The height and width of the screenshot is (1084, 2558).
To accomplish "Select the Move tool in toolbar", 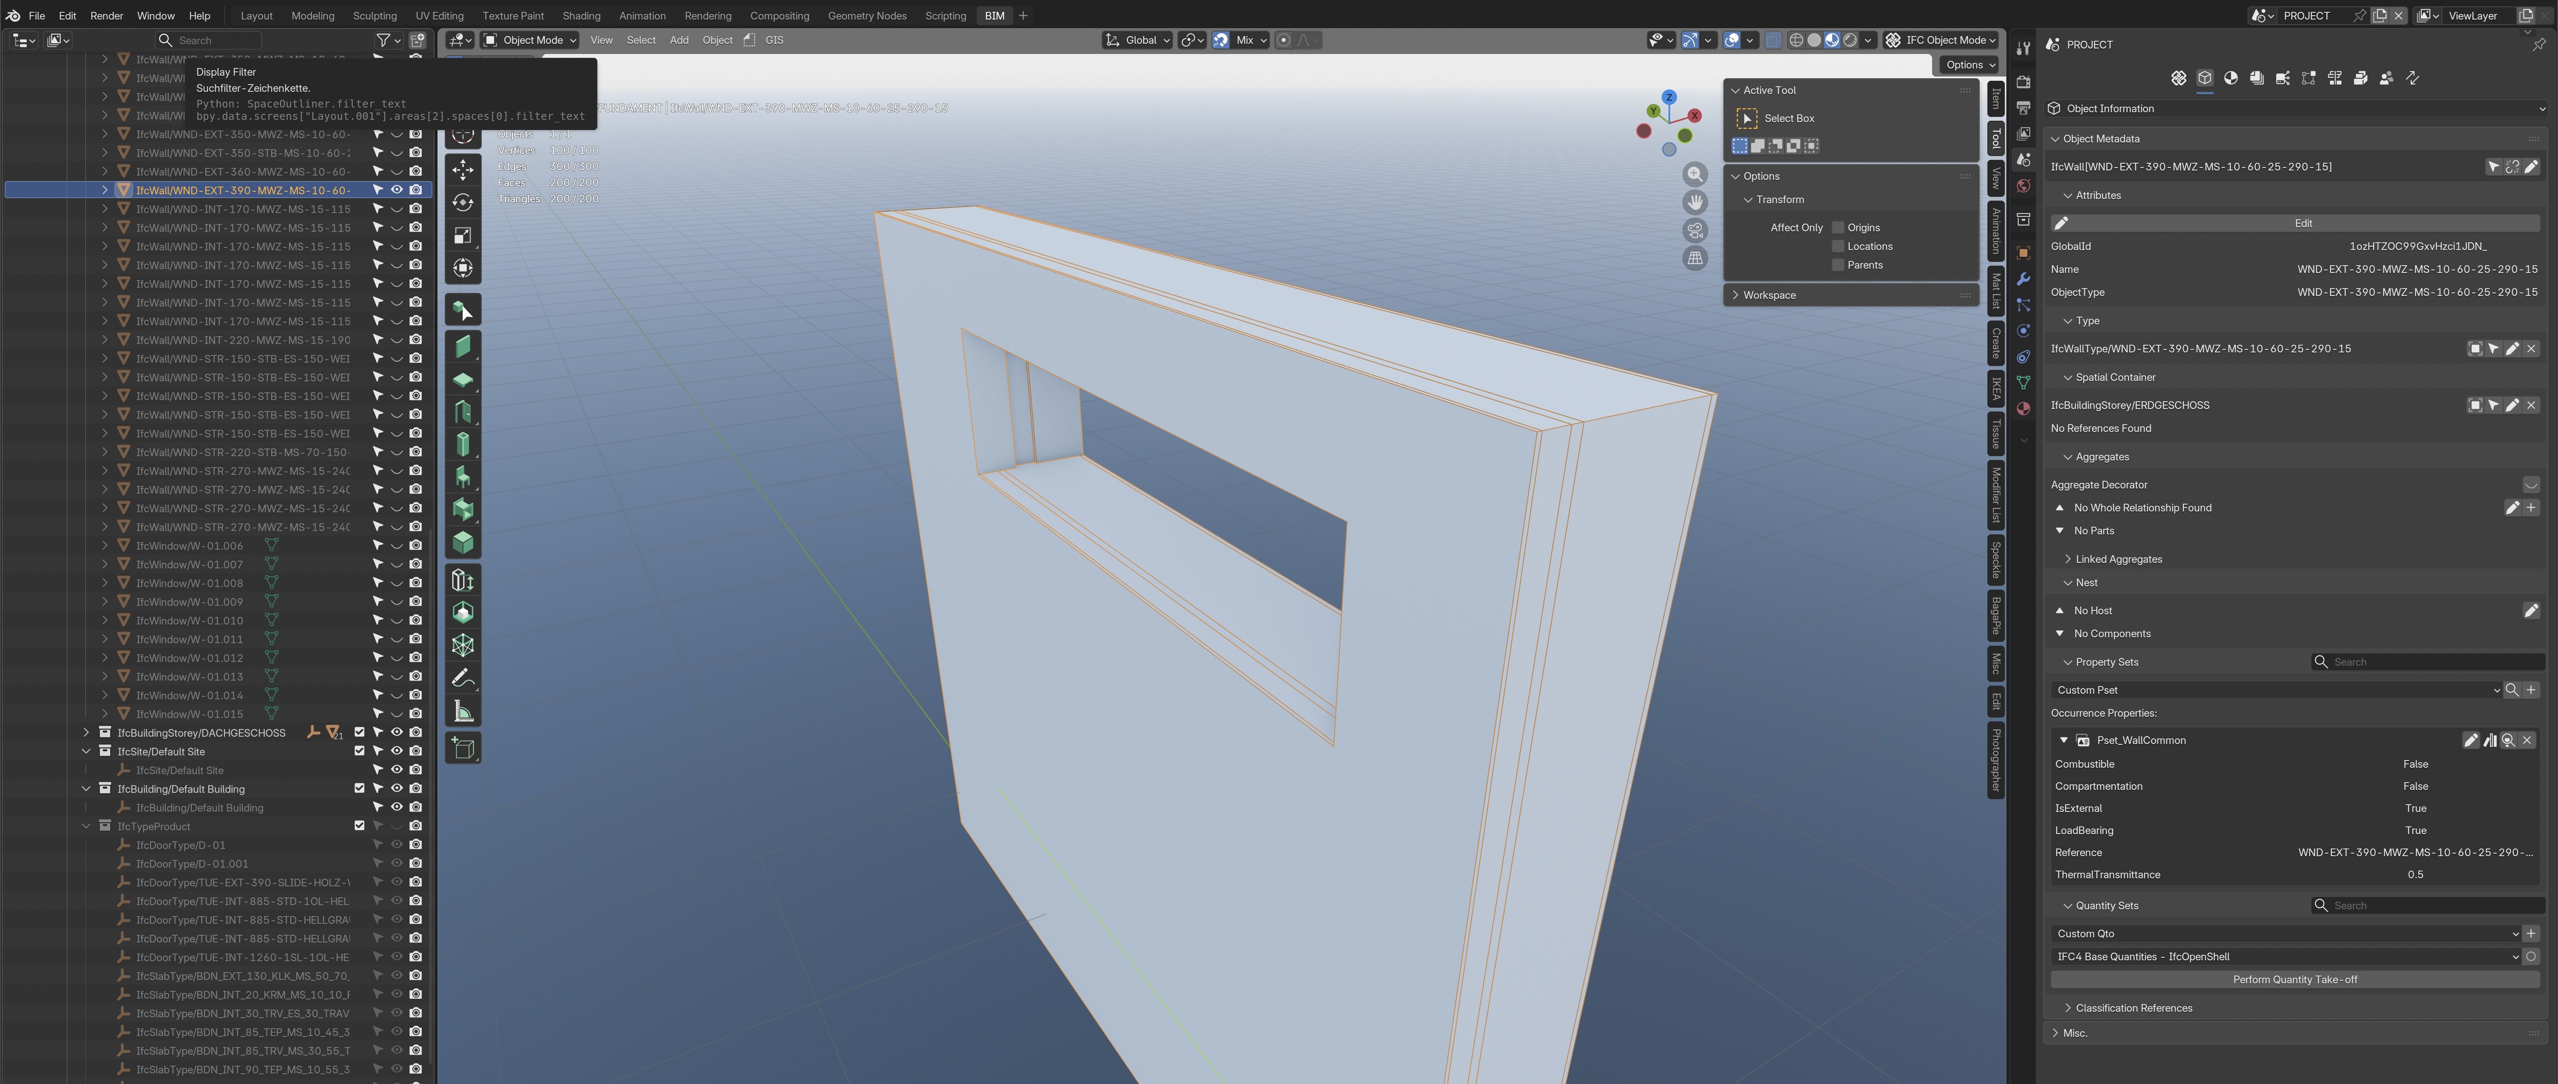I will click(x=463, y=170).
